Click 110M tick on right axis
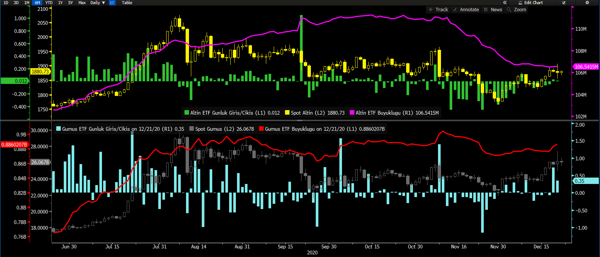Viewport: 600px width, 257px height. (580, 29)
